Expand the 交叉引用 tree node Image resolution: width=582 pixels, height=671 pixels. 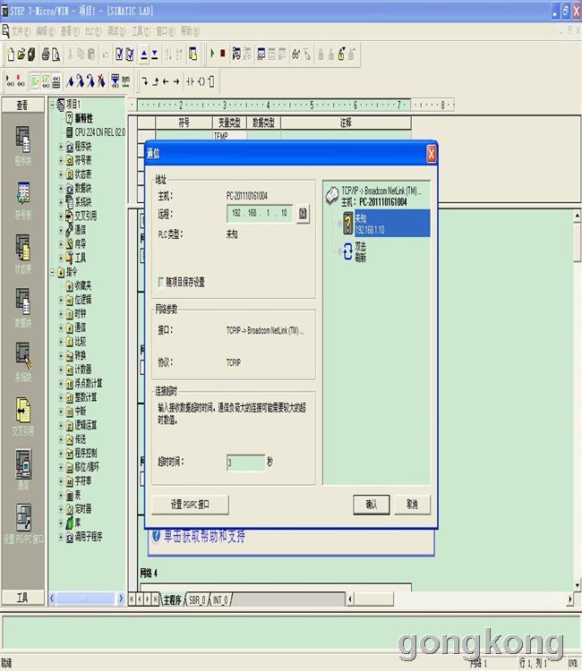coord(61,217)
